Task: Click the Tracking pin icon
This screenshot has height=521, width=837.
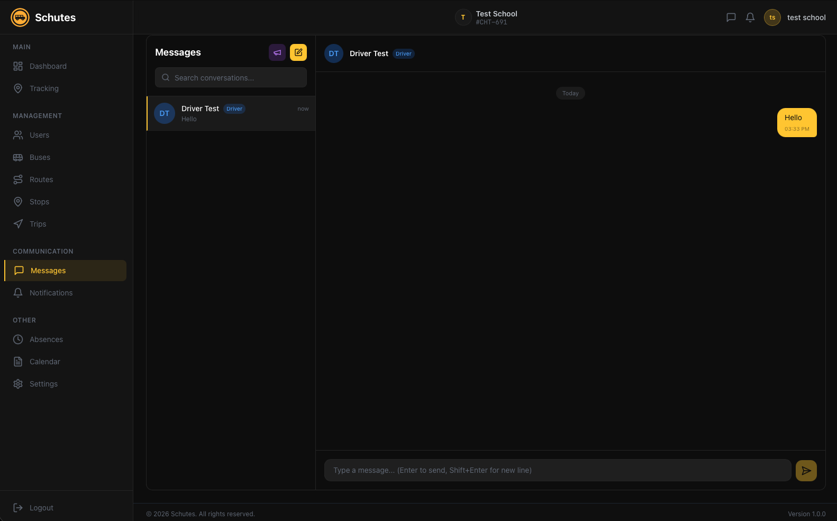Action: pos(18,88)
